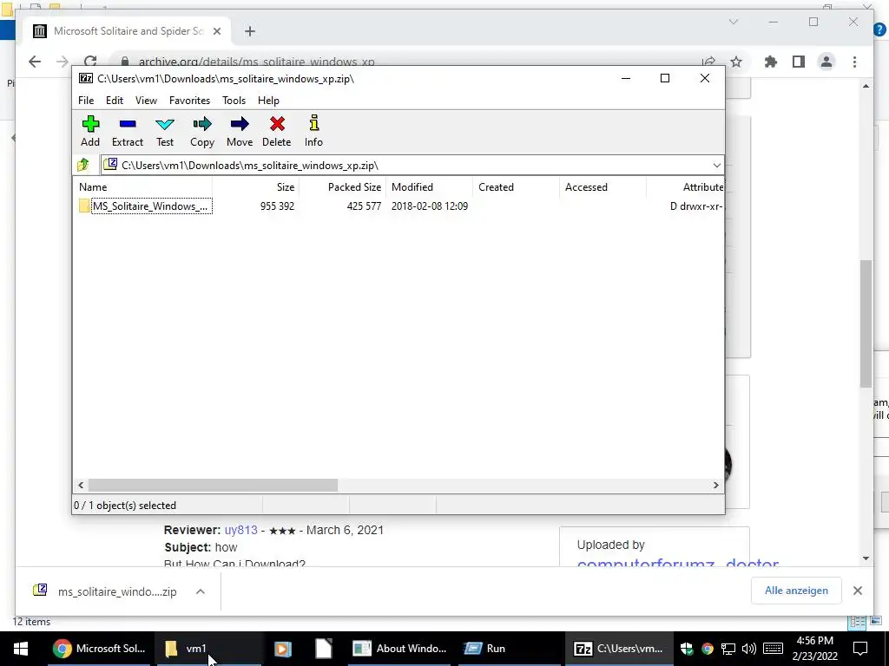Click the Chrome share page icon
Viewport: 889px width, 666px height.
tap(708, 62)
